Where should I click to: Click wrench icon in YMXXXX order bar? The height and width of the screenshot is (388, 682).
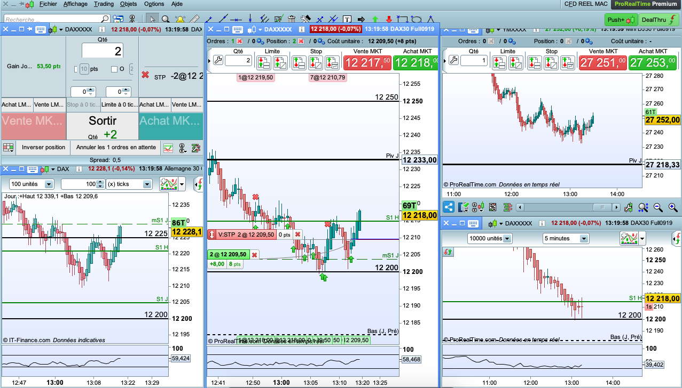(453, 60)
